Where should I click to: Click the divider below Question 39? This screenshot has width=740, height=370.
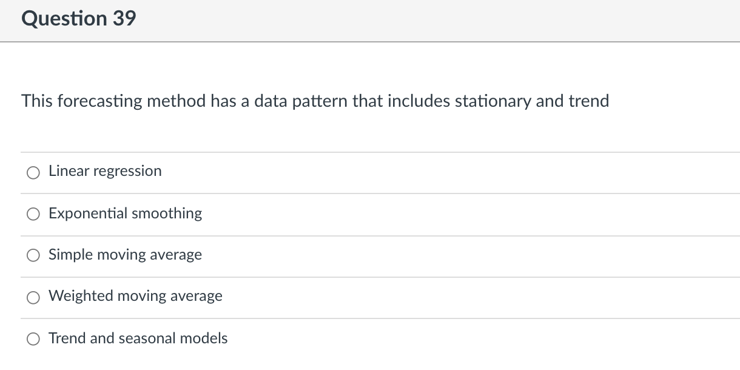370,41
